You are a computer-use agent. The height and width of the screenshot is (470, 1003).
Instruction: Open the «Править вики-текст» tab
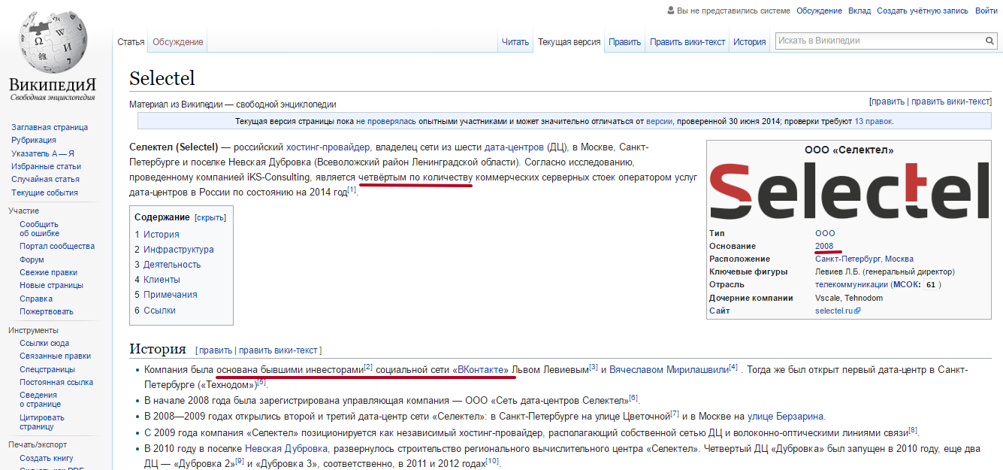687,42
